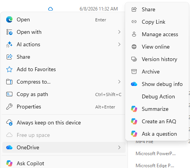Click the Share icon in OneDrive submenu
The height and width of the screenshot is (168, 190).
pyautogui.click(x=134, y=9)
